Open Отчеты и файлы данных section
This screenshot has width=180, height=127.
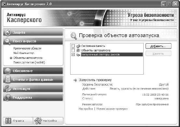tap(33, 79)
